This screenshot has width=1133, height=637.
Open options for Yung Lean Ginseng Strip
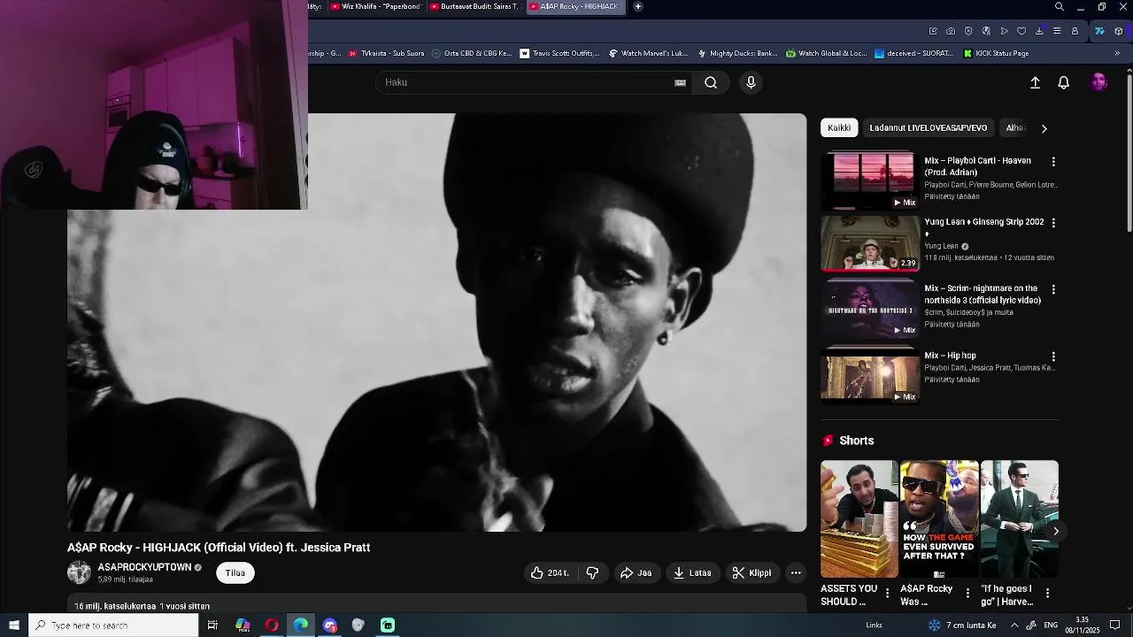tap(1053, 223)
